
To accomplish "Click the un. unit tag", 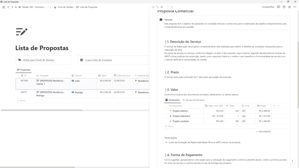I will tap(244, 116).
